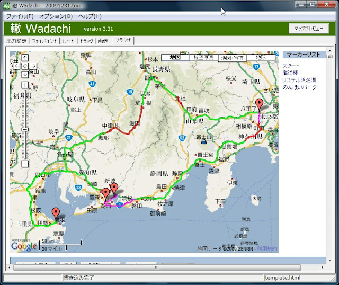Open the スタート marker link
Image resolution: width=339 pixels, height=285 pixels.
291,66
